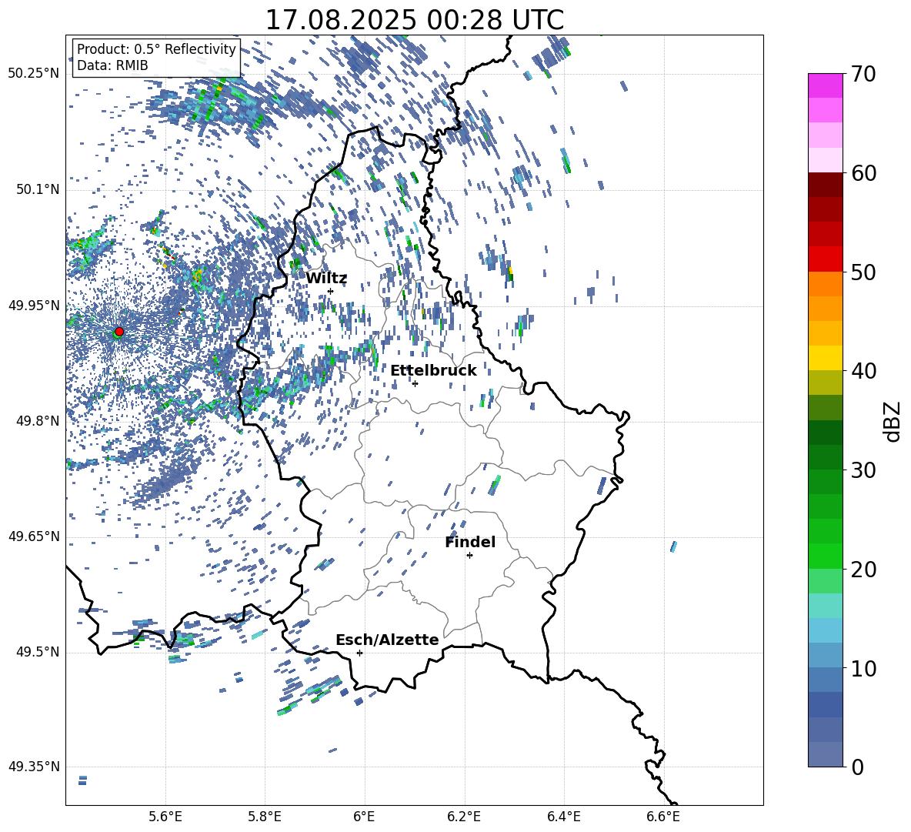
Task: Click the 10 tick on the colorbar
Action: coord(863,668)
